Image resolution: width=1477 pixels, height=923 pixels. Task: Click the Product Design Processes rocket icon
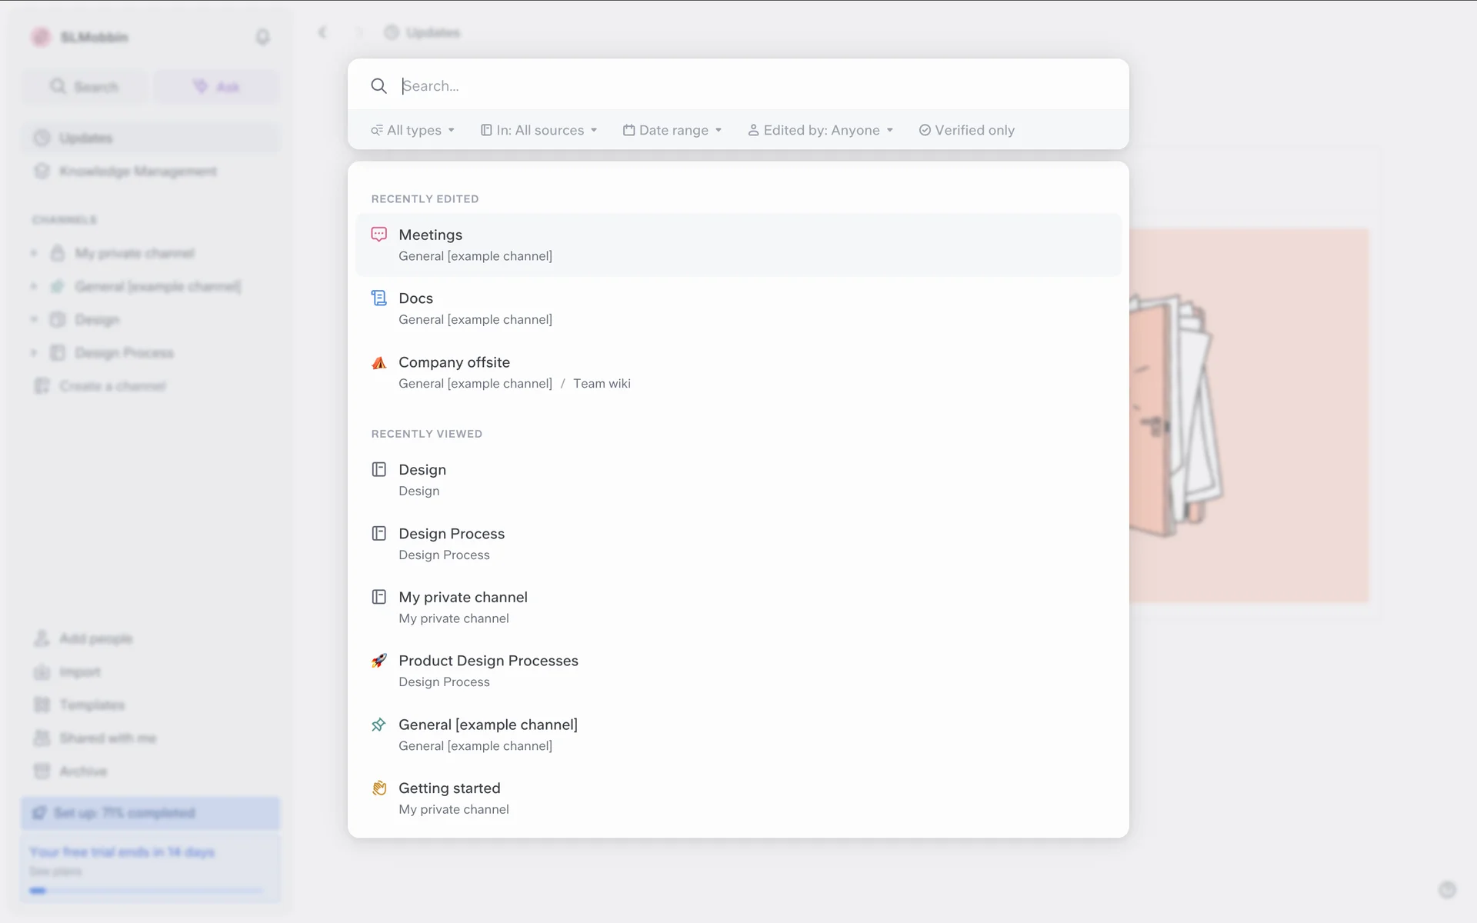[378, 661]
